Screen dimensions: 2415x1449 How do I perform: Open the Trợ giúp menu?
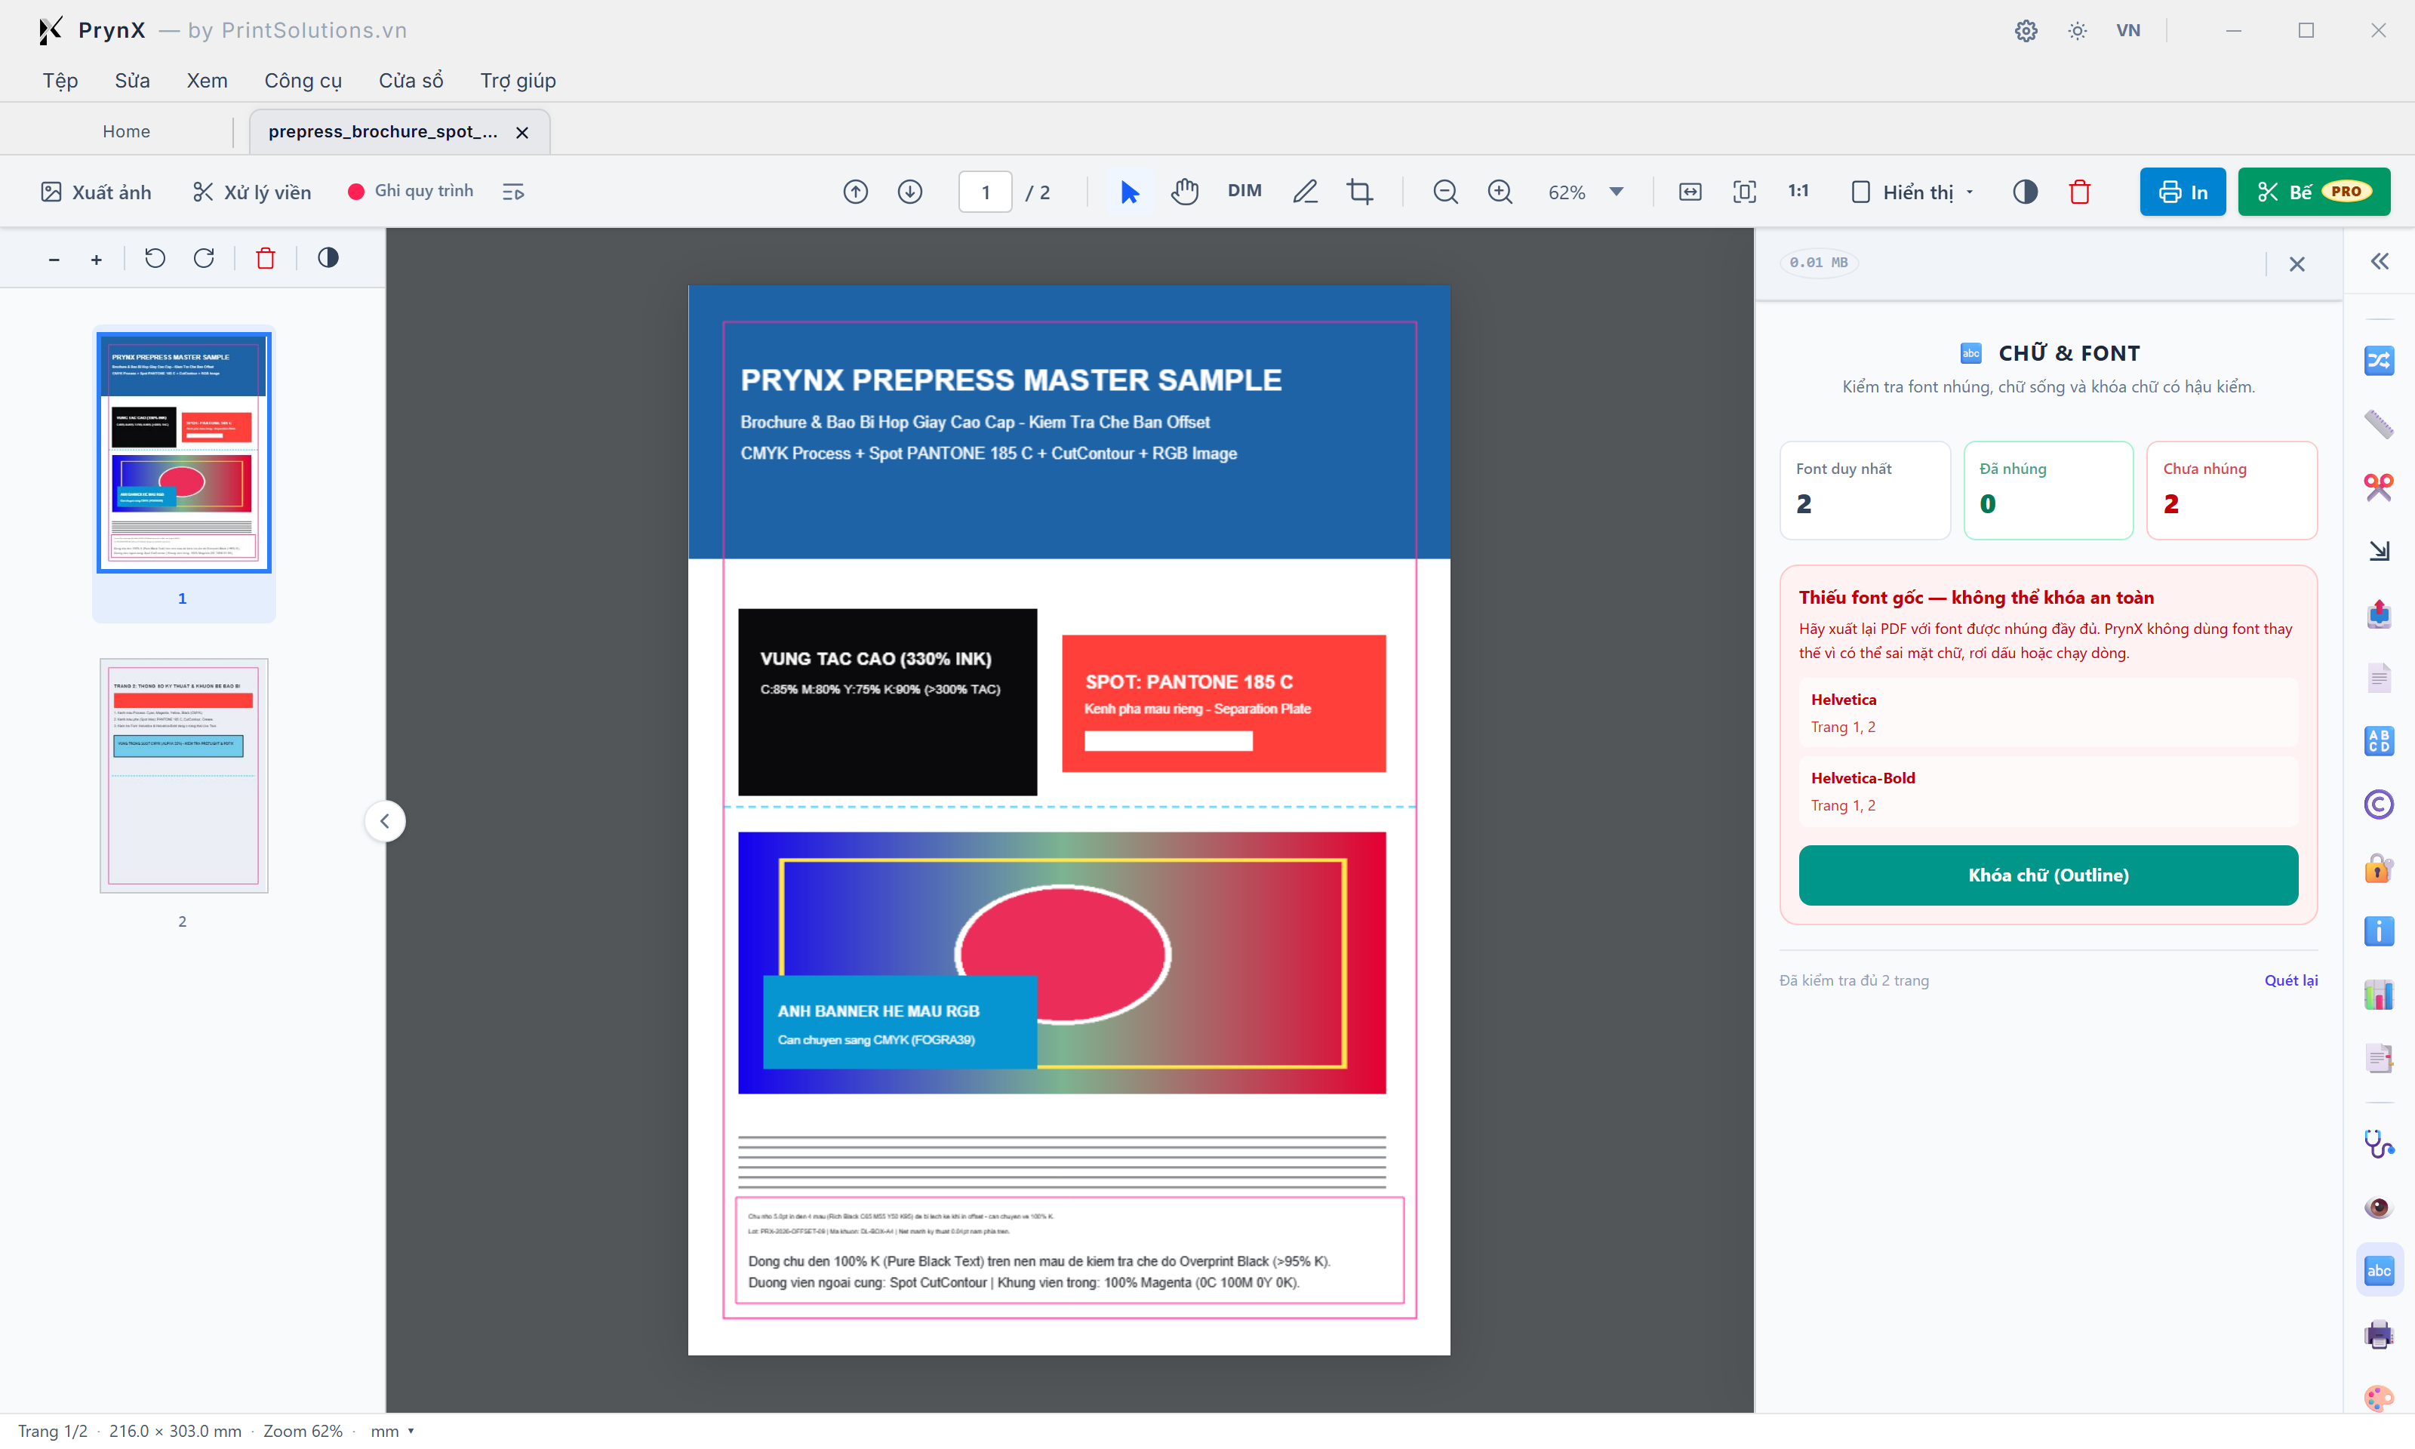pyautogui.click(x=518, y=80)
